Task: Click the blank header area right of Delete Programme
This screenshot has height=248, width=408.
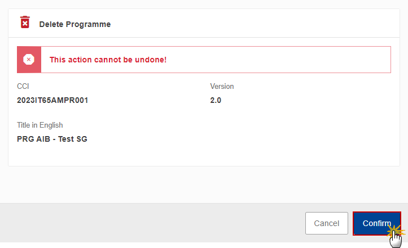Action: [x=255, y=24]
